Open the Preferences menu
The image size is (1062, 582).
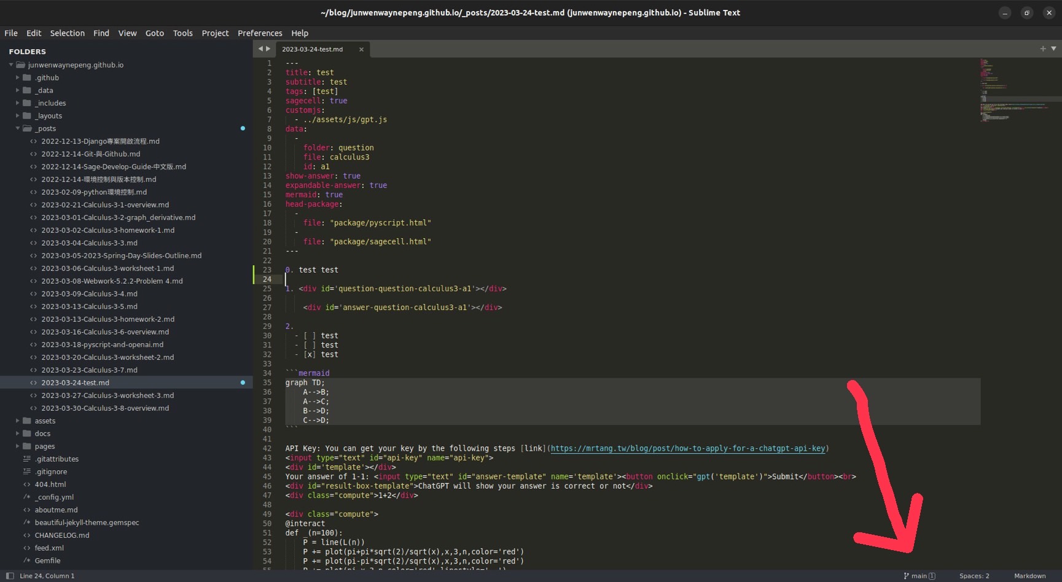pyautogui.click(x=260, y=33)
